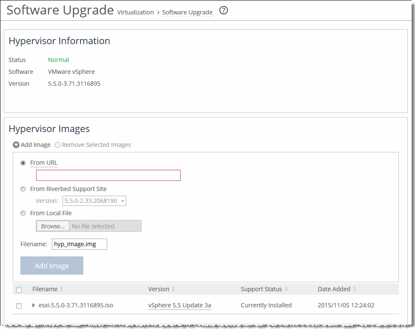Click the Add Image button
This screenshot has width=415, height=329.
coord(51,265)
